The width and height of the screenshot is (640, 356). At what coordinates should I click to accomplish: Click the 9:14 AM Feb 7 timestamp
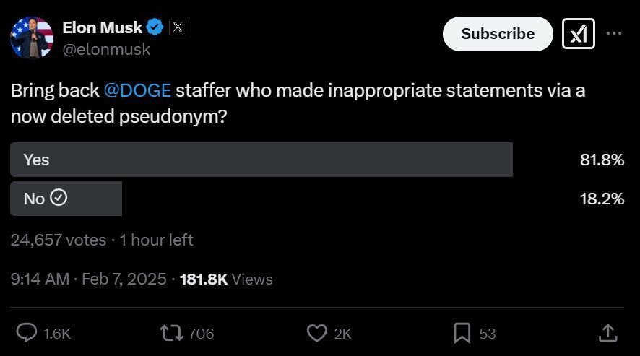(88, 279)
